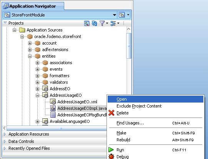Expand the AddressEO node
The height and width of the screenshot is (159, 208).
[x=37, y=89]
